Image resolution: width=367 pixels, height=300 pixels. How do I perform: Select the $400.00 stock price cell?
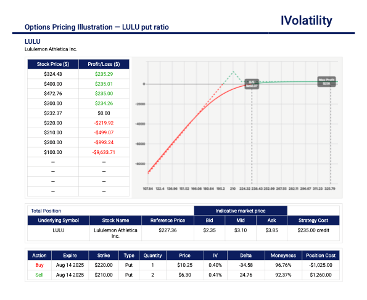pyautogui.click(x=53, y=84)
